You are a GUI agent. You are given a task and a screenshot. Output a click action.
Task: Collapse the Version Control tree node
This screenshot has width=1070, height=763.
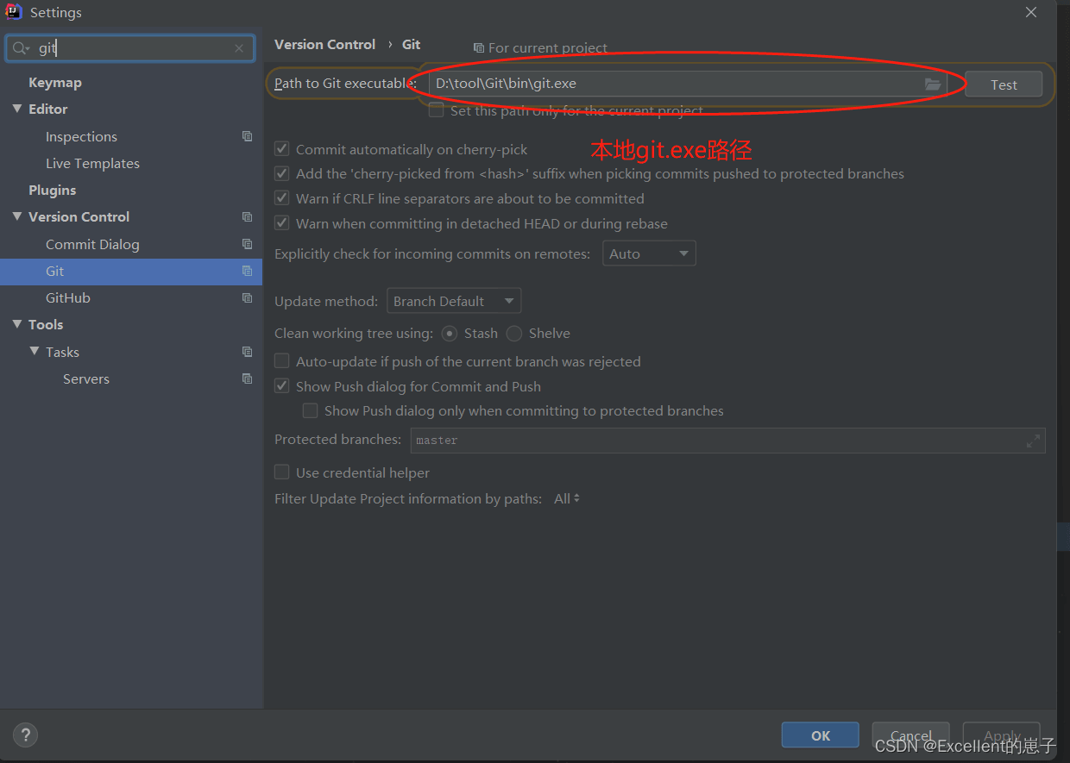coord(17,216)
